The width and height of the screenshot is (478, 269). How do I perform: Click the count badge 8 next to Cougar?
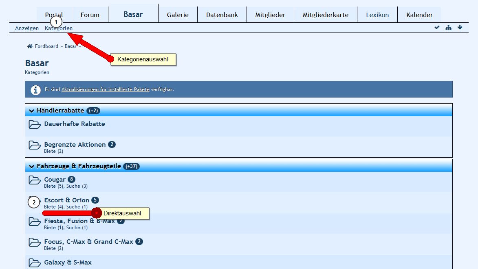(71, 179)
